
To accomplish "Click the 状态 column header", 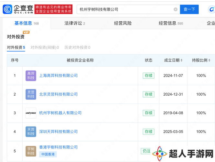I will click(x=148, y=60).
